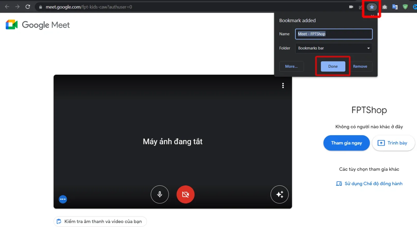Screen dimensions: 417x231
Task: Open the screenshot camera extension
Action: (x=385, y=7)
